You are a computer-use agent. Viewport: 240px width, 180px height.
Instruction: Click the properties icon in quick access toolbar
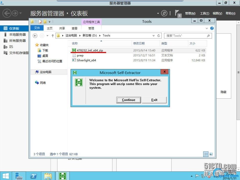click(x=40, y=22)
